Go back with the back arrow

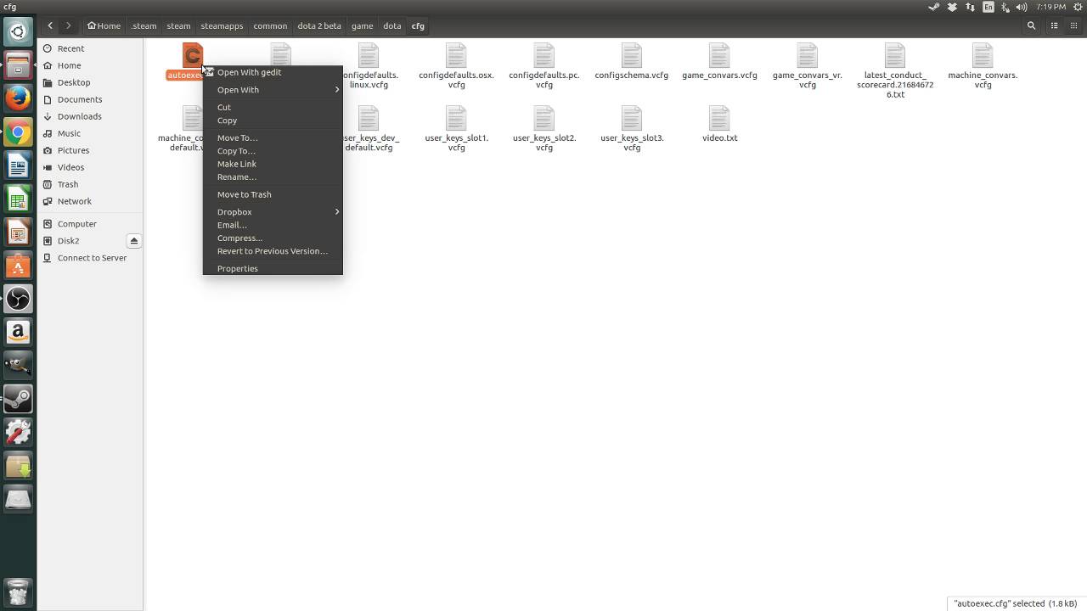[50, 25]
